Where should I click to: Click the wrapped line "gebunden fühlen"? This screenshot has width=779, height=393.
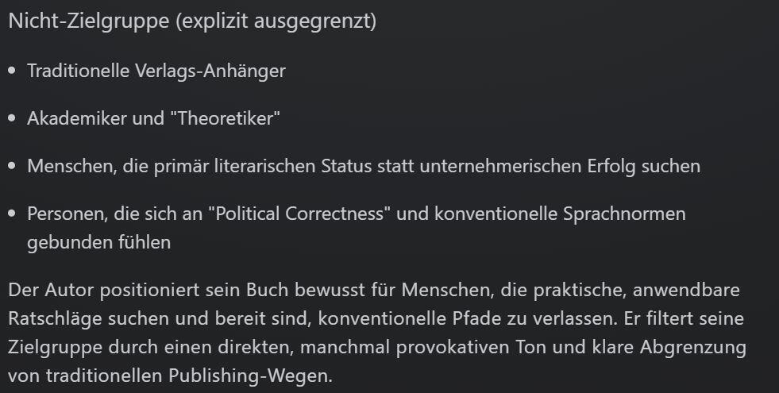tap(98, 242)
